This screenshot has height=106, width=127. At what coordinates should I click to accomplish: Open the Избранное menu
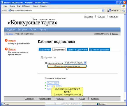click(x=26, y=6)
